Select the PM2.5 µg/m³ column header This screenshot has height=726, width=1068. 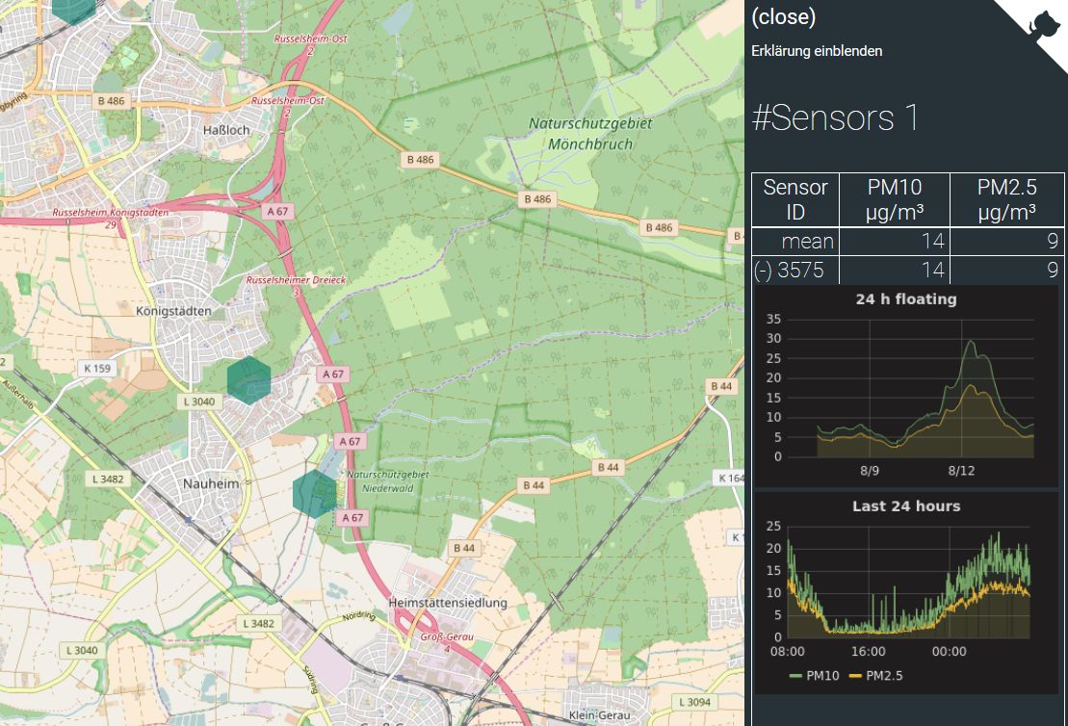(1006, 199)
